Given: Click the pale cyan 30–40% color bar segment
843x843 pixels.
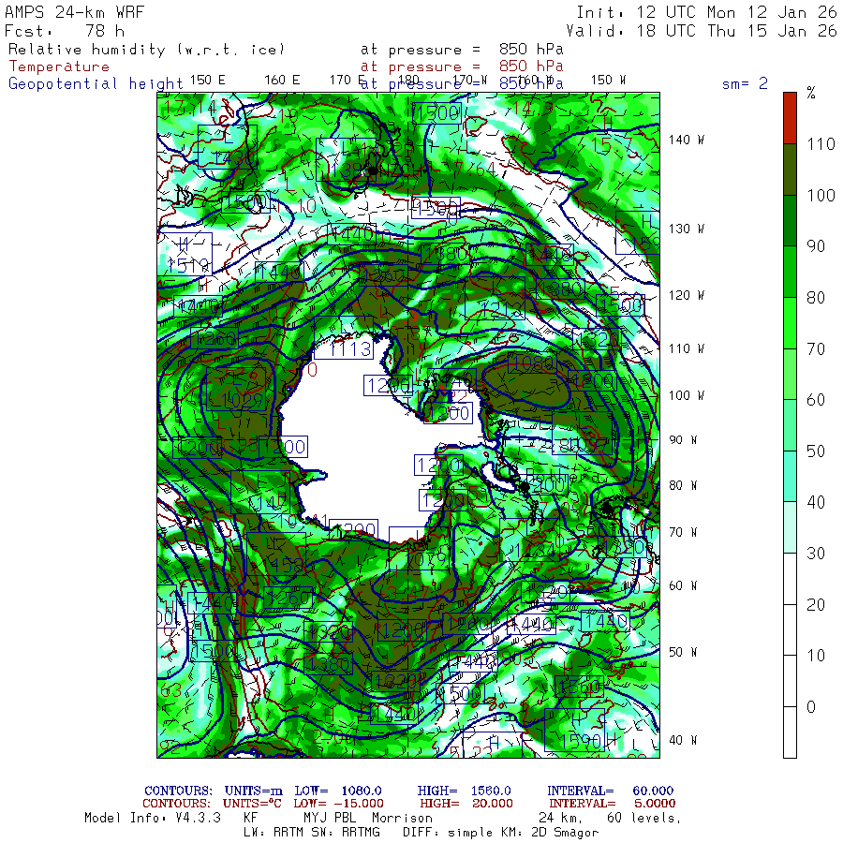Looking at the screenshot, I should click(790, 527).
